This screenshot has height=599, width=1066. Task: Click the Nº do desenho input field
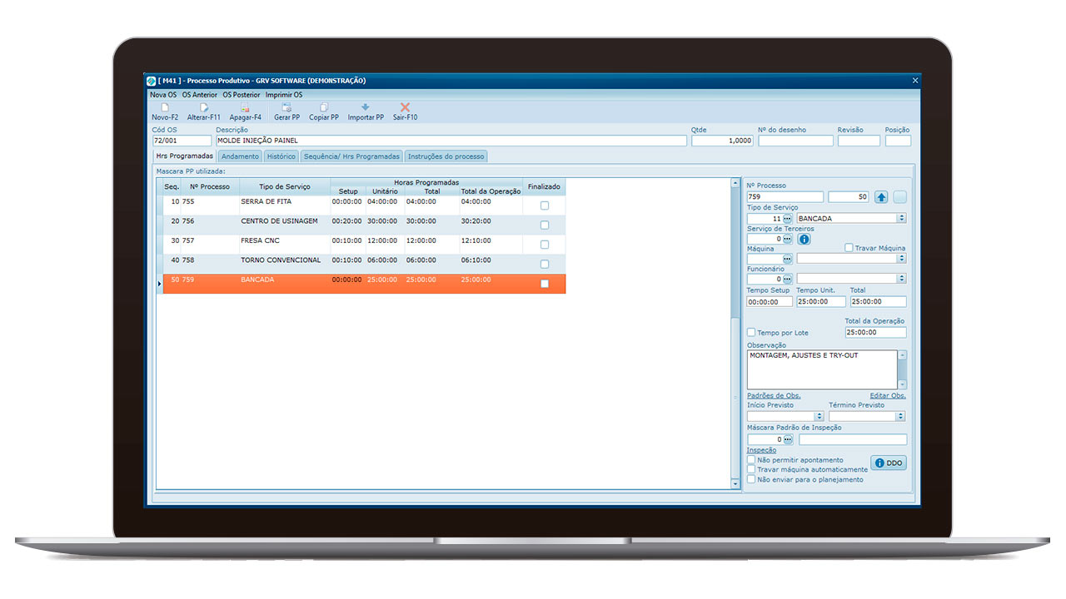click(795, 141)
